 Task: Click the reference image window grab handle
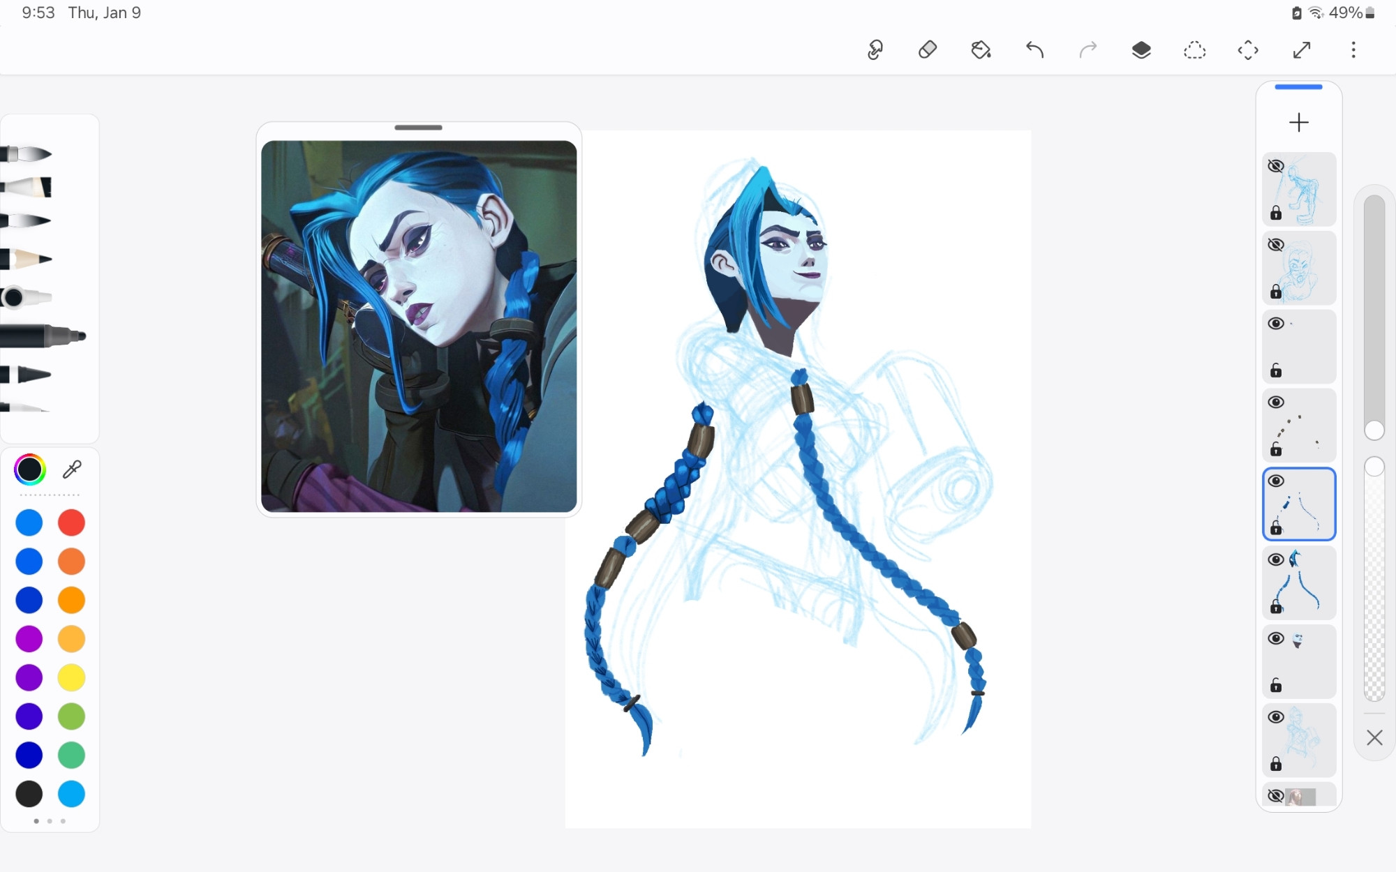418,128
